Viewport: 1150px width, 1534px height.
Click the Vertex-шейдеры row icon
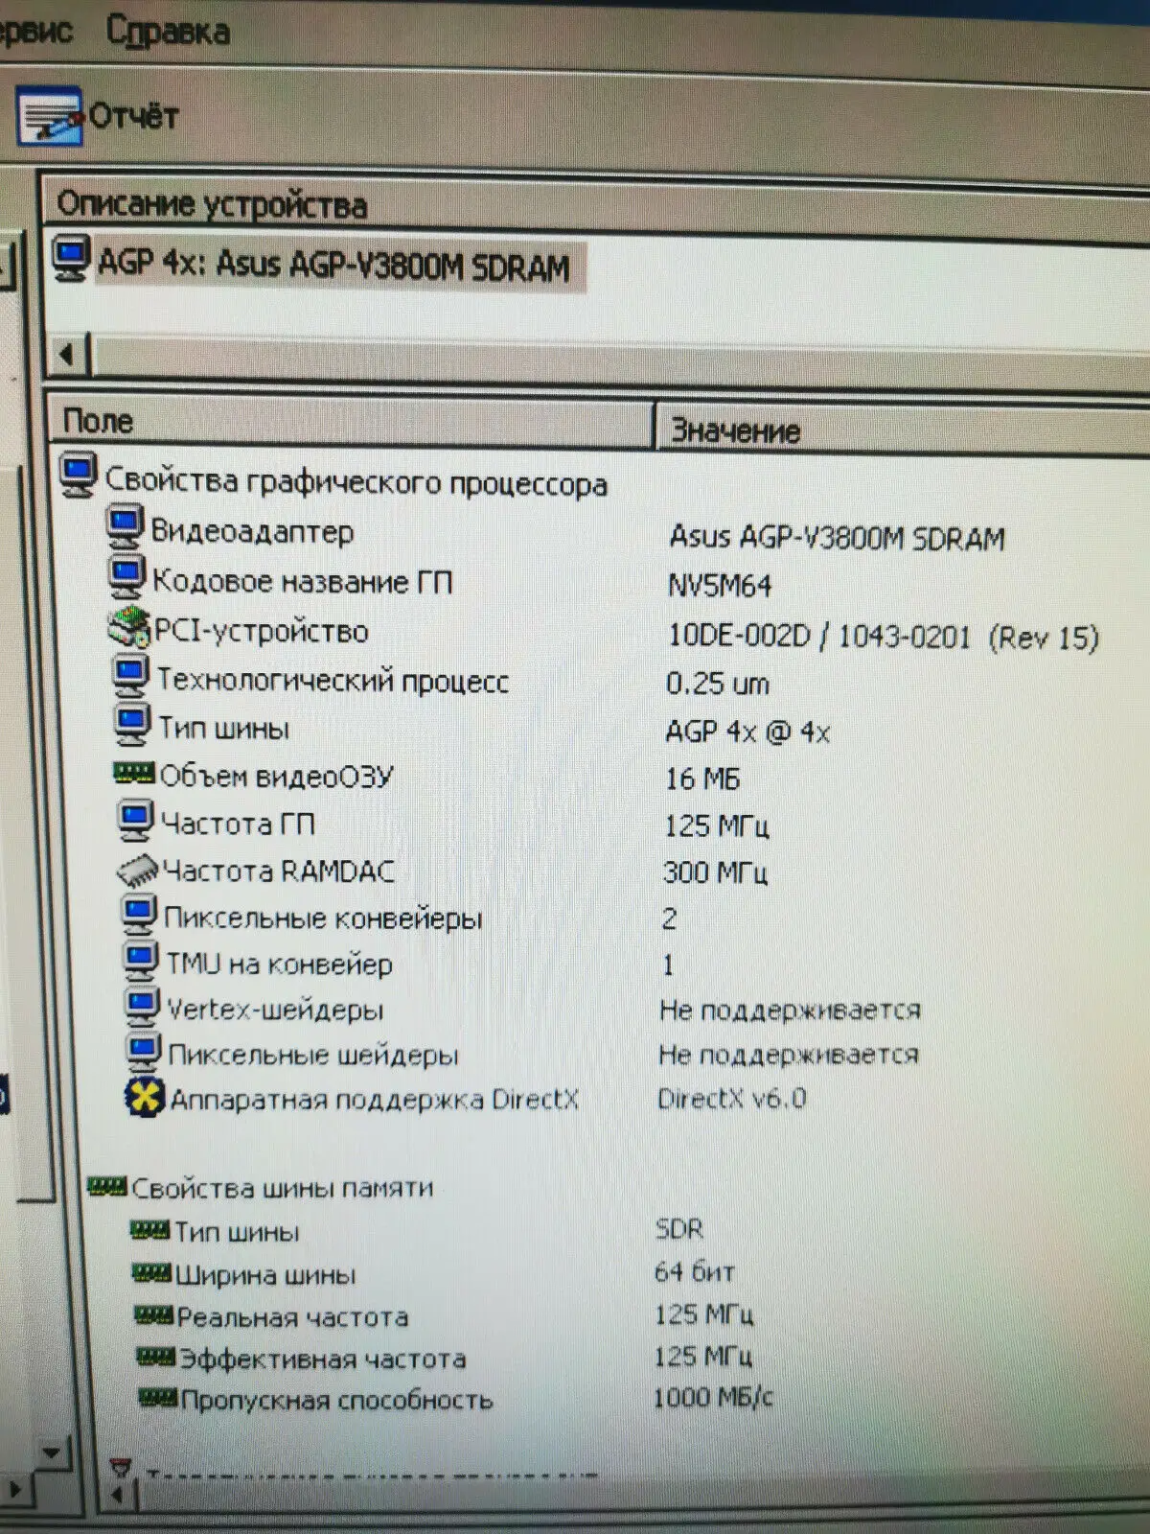[x=143, y=1006]
